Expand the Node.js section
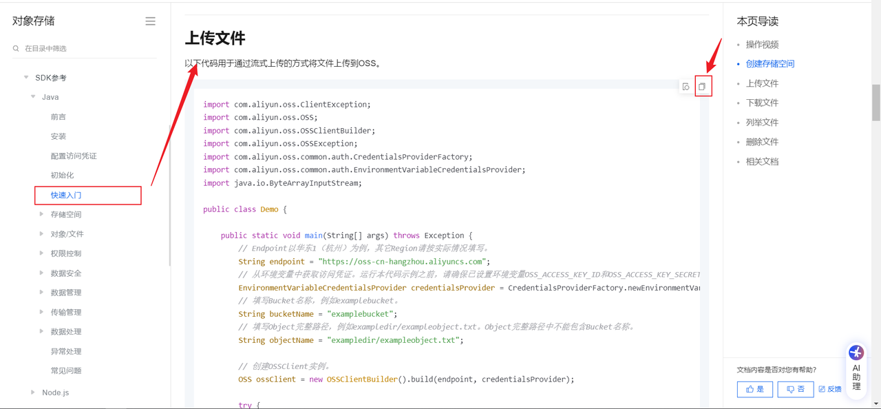 point(32,392)
